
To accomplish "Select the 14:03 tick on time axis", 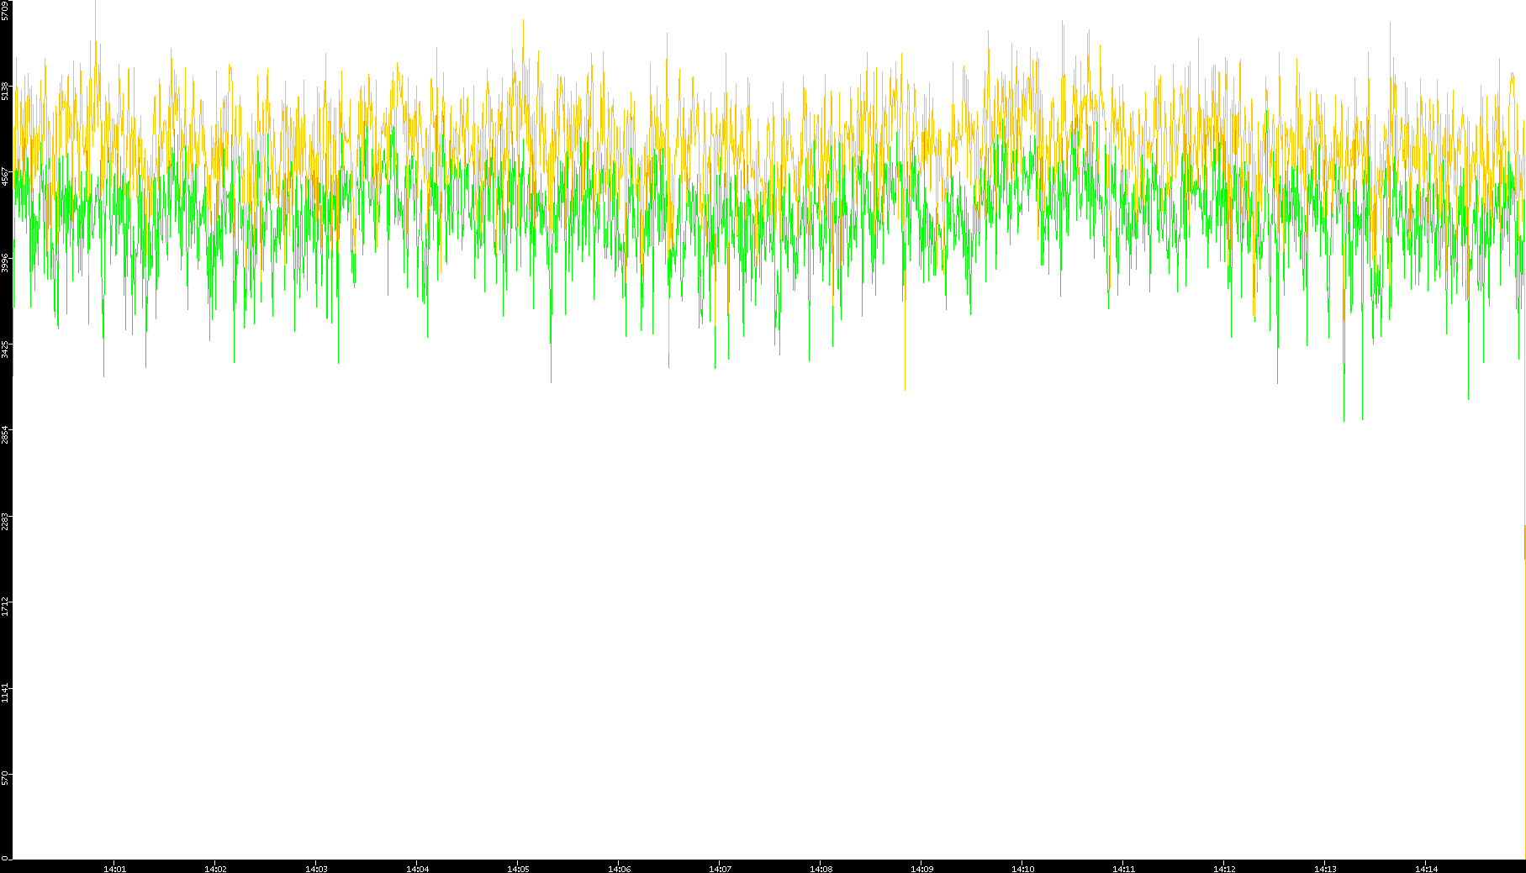I will tap(316, 868).
